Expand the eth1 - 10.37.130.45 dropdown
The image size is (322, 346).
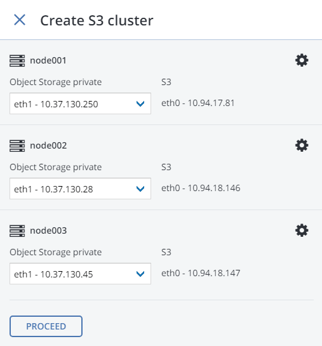click(x=80, y=274)
